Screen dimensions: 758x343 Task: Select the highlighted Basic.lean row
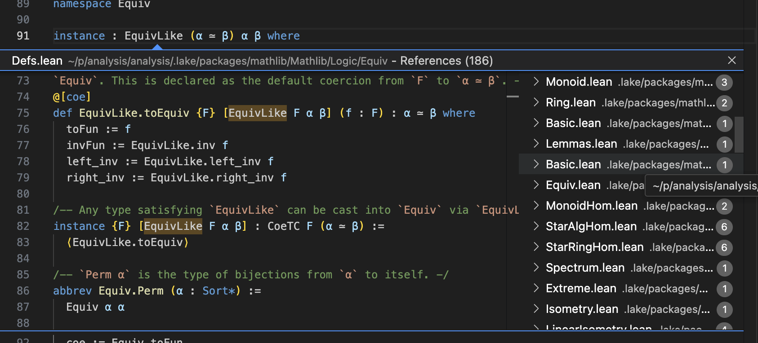(x=573, y=165)
